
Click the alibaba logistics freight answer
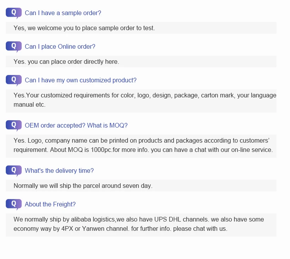[141, 224]
